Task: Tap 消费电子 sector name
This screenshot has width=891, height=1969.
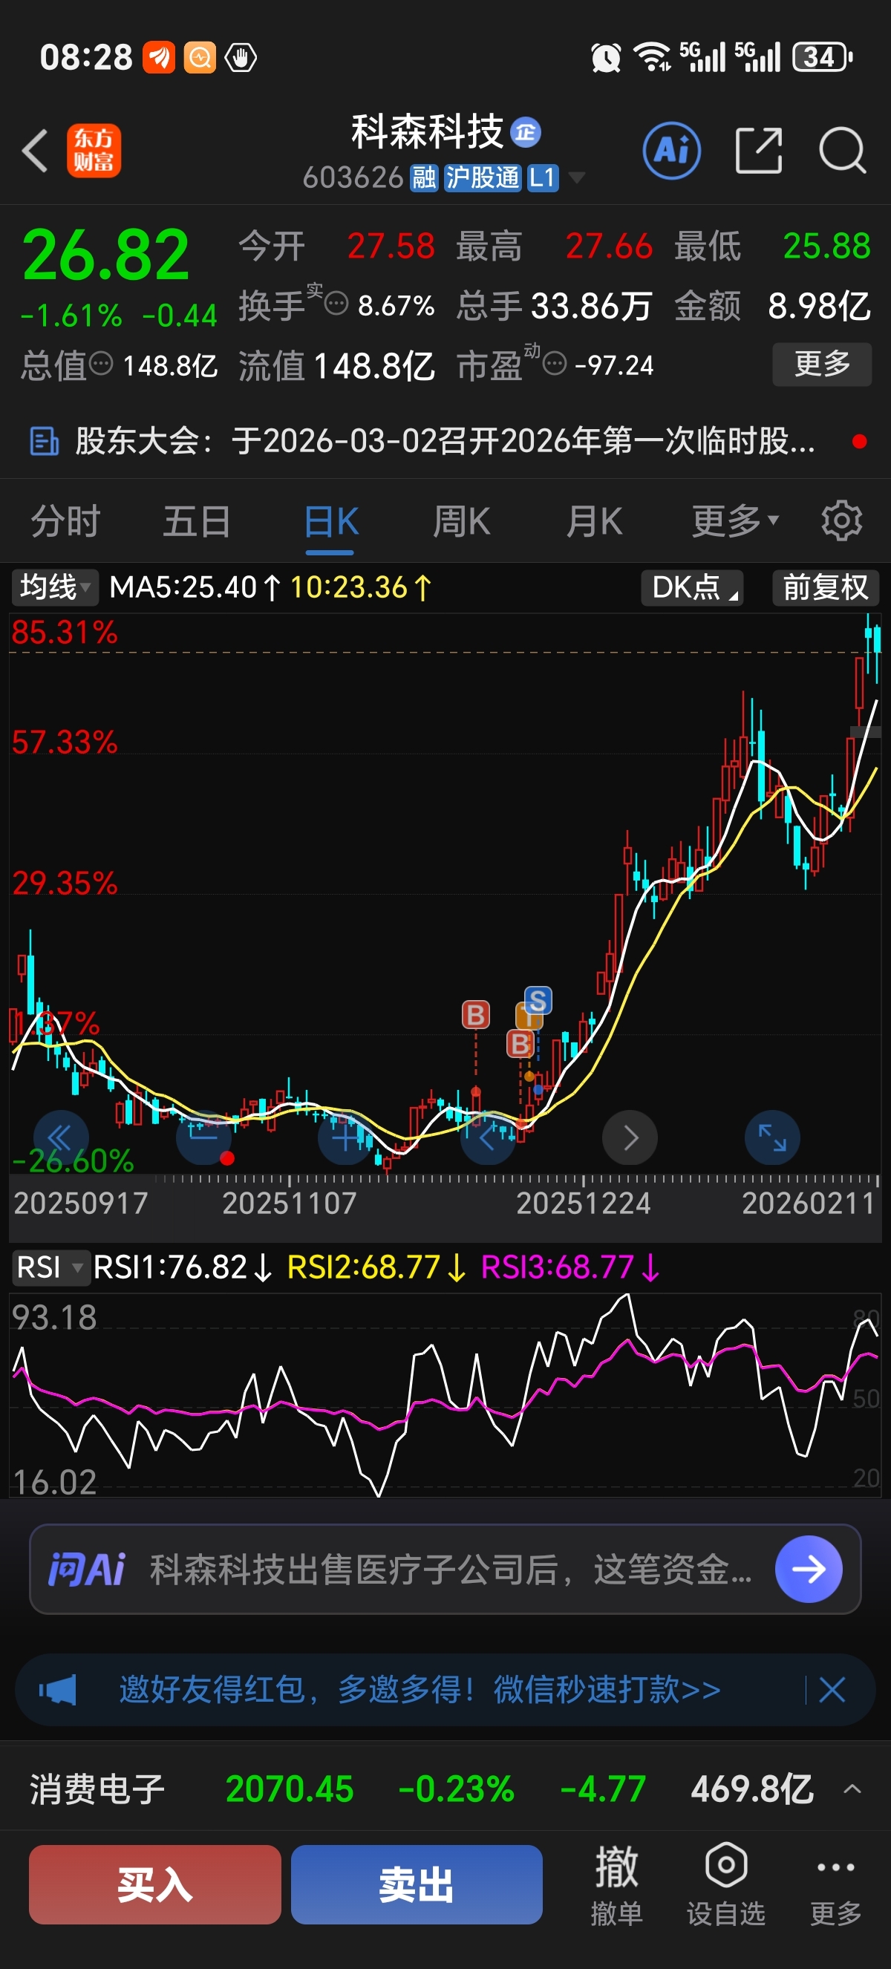Action: click(x=97, y=1789)
